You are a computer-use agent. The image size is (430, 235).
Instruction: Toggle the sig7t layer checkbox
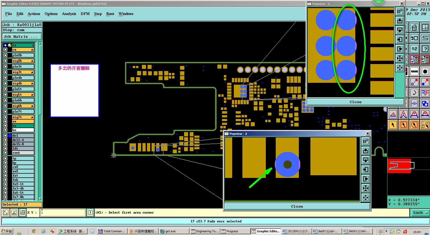click(x=5, y=117)
